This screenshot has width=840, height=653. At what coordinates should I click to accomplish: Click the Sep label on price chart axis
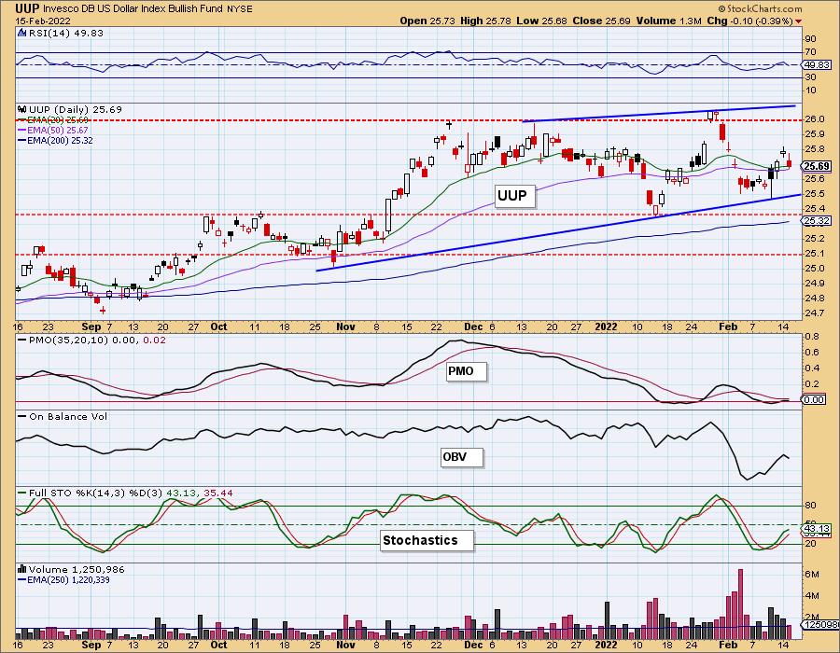[x=91, y=326]
